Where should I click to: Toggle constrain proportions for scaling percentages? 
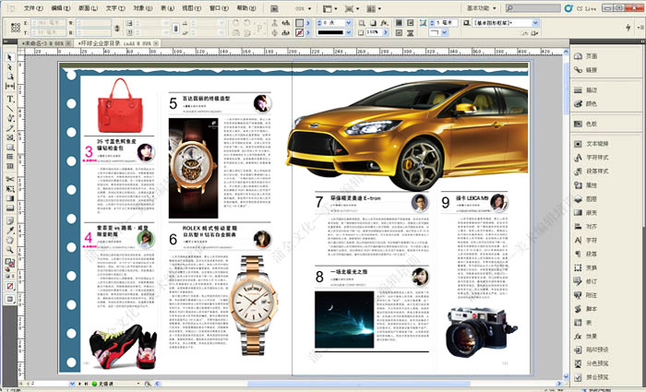tap(175, 28)
